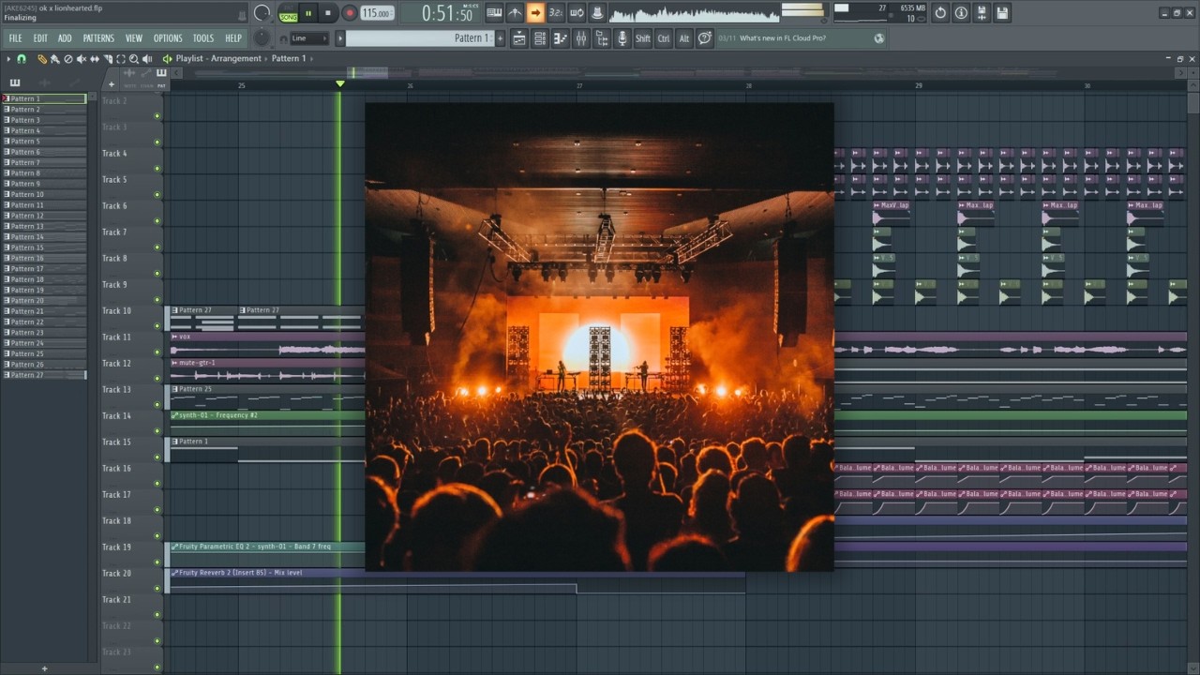Mute Track 19 using its green dot

[157, 562]
